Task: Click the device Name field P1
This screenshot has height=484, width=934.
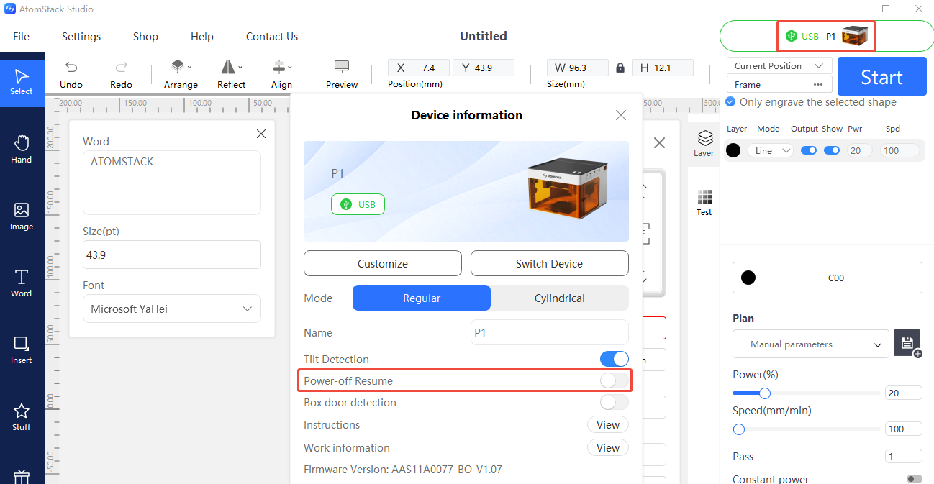Action: coord(550,332)
